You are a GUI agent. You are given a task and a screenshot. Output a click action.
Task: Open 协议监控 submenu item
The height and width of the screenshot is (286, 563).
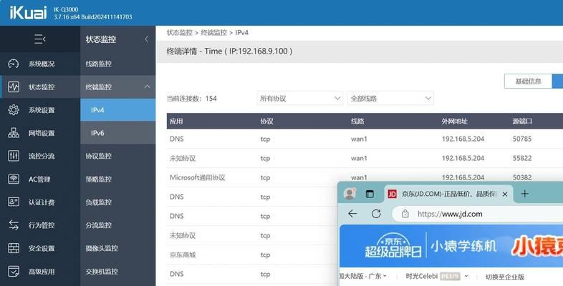tap(98, 156)
